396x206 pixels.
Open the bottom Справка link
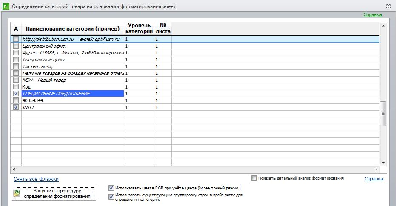coord(374,179)
